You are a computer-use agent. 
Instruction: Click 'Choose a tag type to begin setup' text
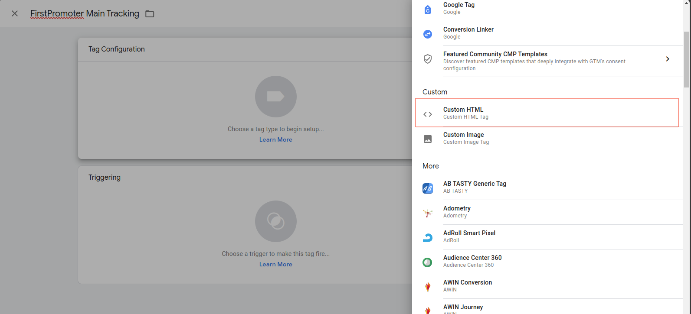(276, 129)
